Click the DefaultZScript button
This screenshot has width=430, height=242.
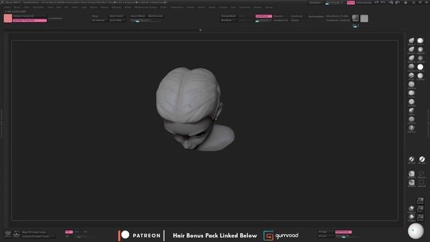tap(364, 3)
